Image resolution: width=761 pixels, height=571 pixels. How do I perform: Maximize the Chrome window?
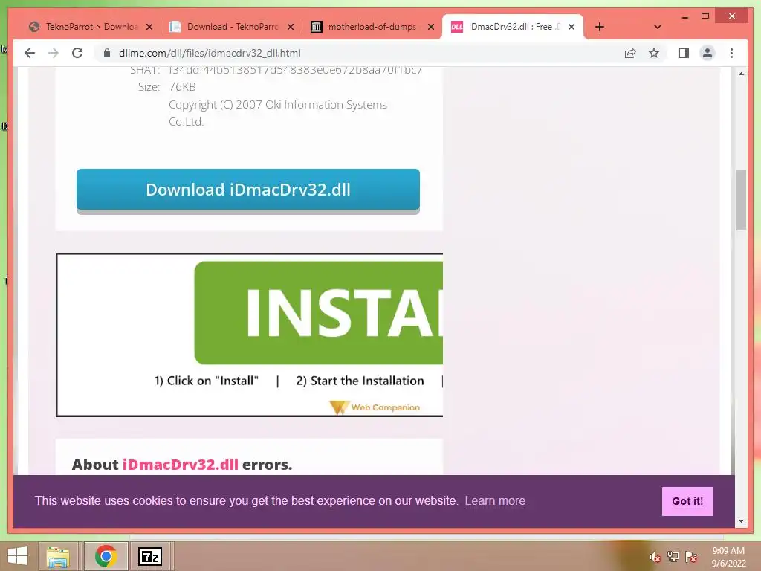tap(705, 16)
